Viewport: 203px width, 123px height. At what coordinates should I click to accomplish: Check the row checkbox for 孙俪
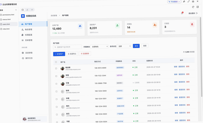(x=57, y=99)
